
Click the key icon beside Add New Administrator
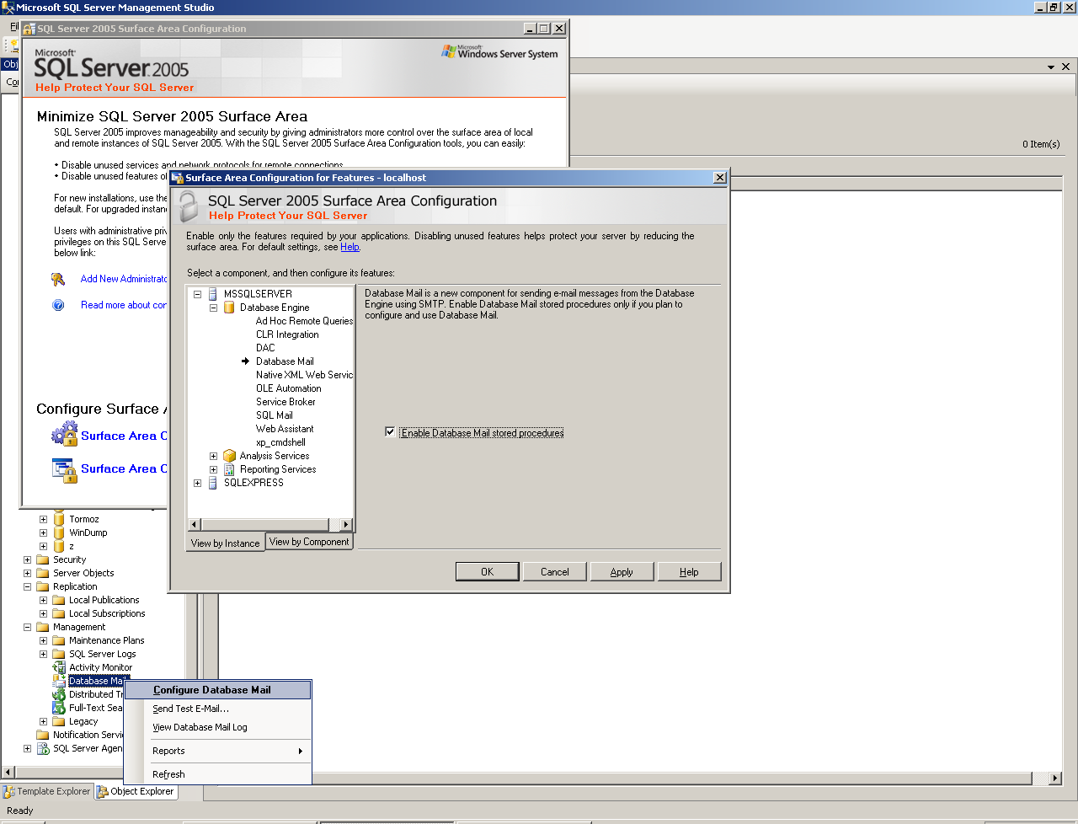click(x=58, y=279)
